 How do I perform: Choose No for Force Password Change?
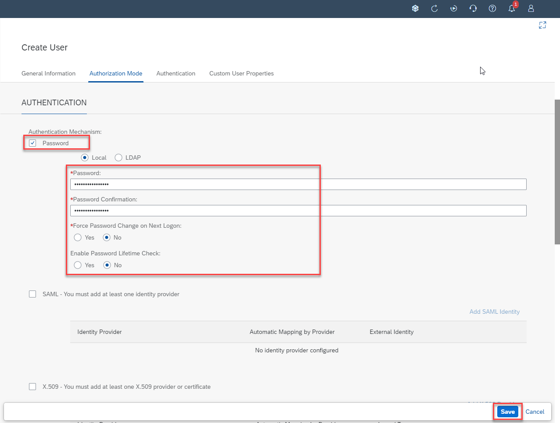(x=107, y=237)
